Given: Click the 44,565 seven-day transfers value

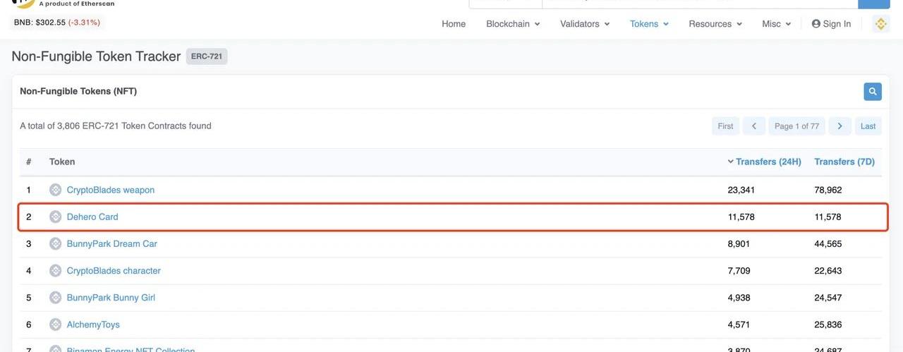Looking at the screenshot, I should (828, 243).
